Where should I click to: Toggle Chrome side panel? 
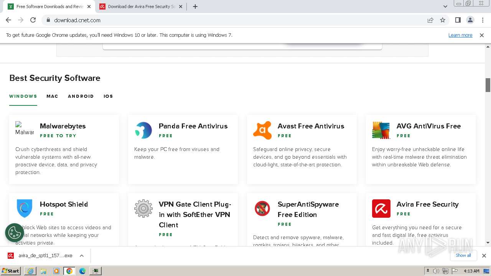[458, 20]
